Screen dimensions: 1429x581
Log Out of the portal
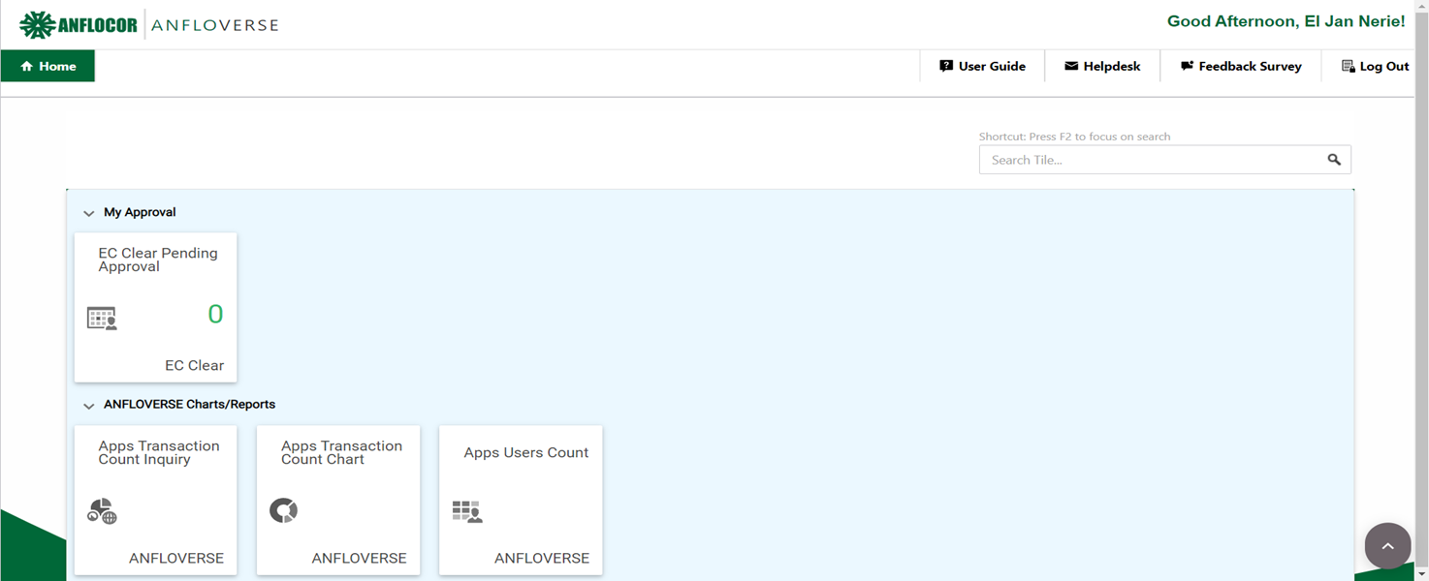(x=1375, y=66)
